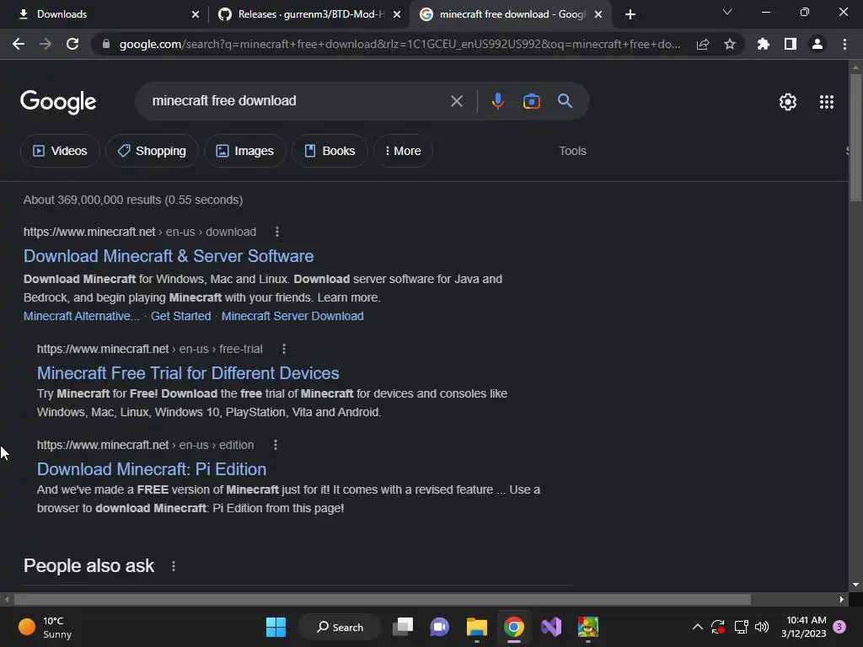
Task: Open options for the free-trial result
Action: pos(283,349)
